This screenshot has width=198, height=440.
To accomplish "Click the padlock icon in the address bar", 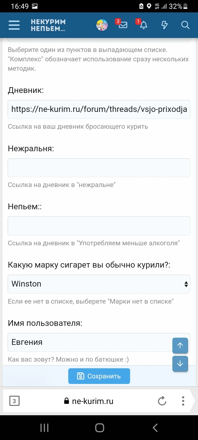I will coord(66,401).
